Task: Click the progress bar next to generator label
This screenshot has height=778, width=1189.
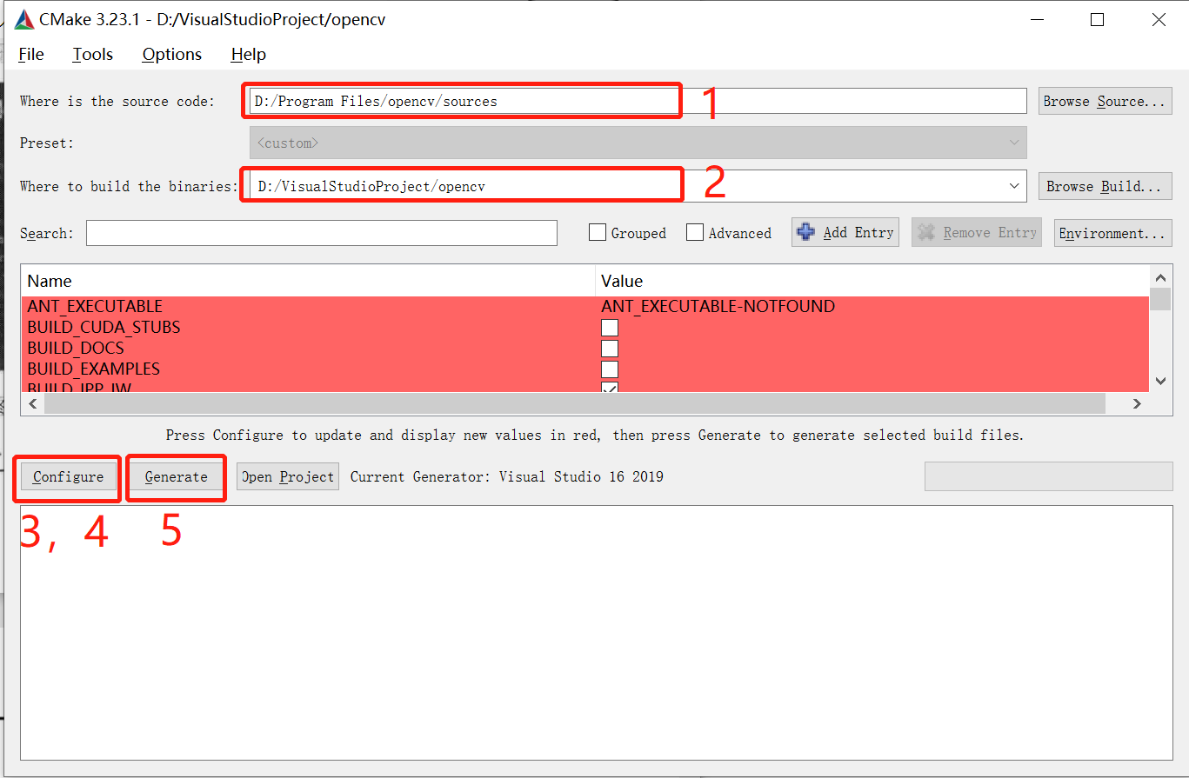Action: click(1048, 476)
